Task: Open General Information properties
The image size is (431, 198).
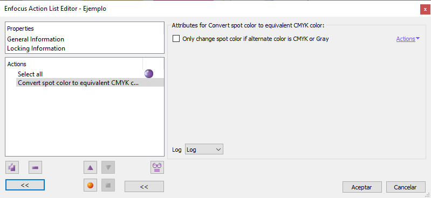Action: tap(36, 39)
